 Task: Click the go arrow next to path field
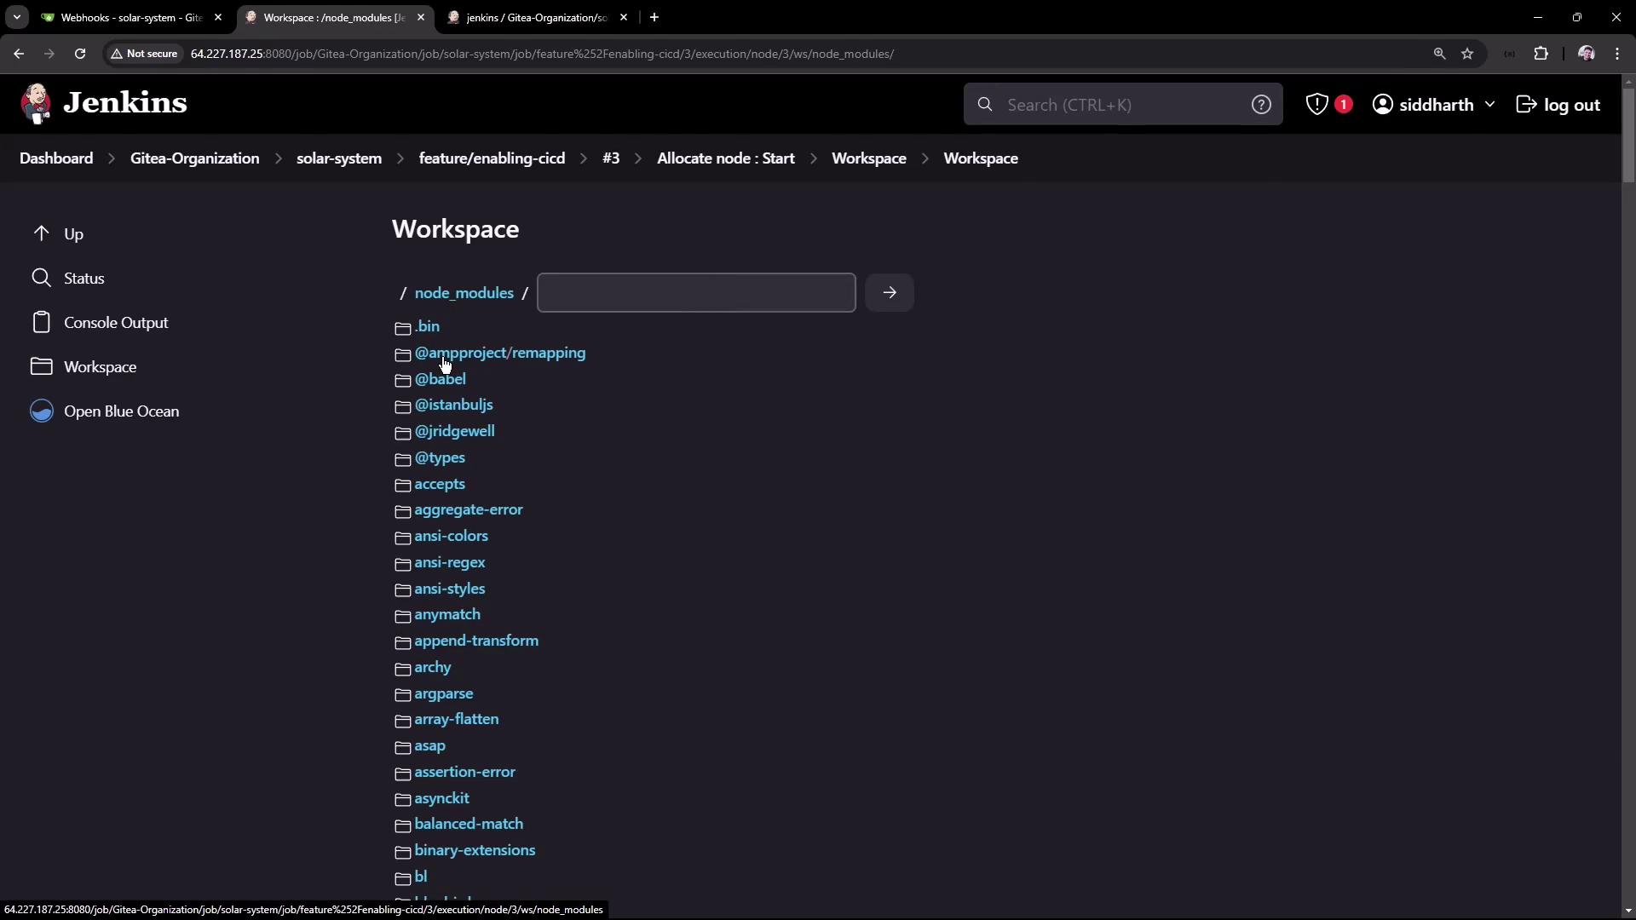click(x=890, y=292)
